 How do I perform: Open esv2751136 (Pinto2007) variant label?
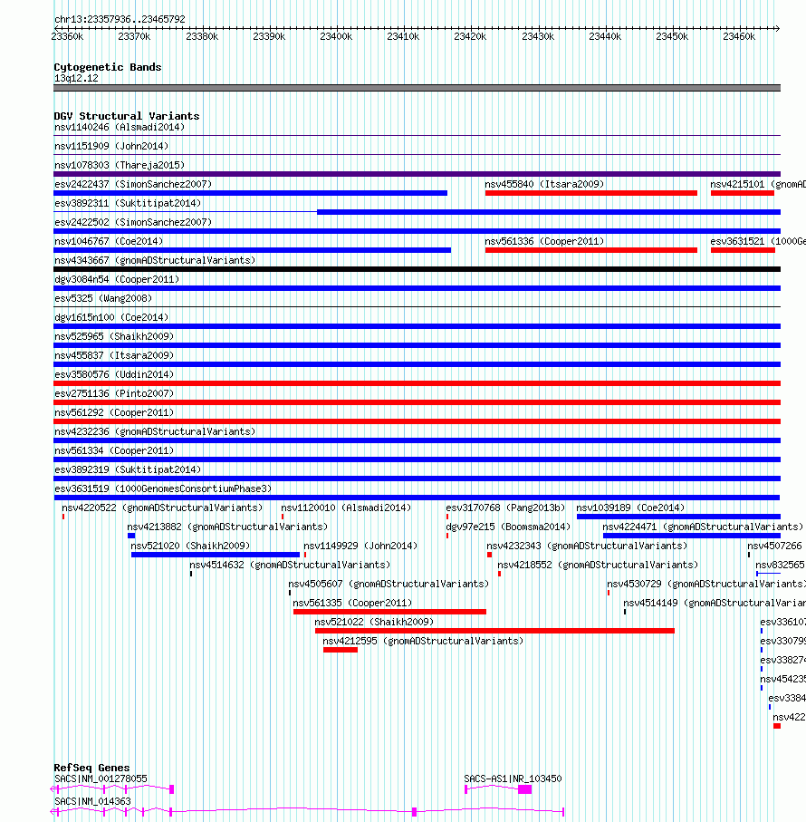tap(114, 393)
